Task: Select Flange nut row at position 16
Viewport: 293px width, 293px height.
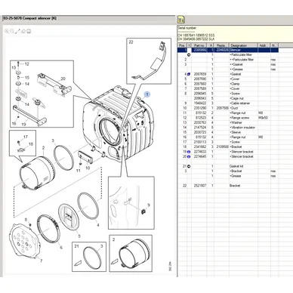Action: click(x=228, y=137)
